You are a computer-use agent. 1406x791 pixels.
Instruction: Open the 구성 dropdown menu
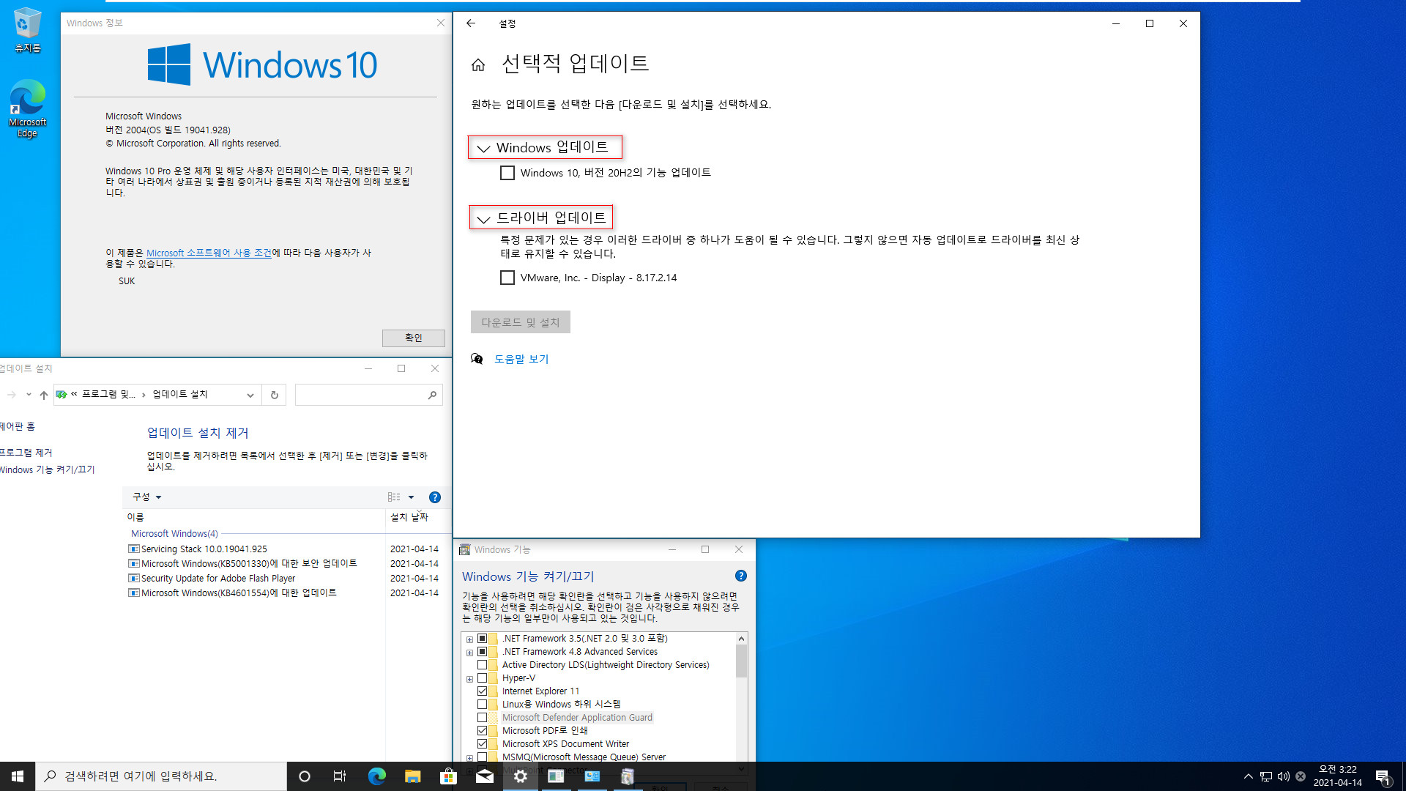click(x=146, y=497)
